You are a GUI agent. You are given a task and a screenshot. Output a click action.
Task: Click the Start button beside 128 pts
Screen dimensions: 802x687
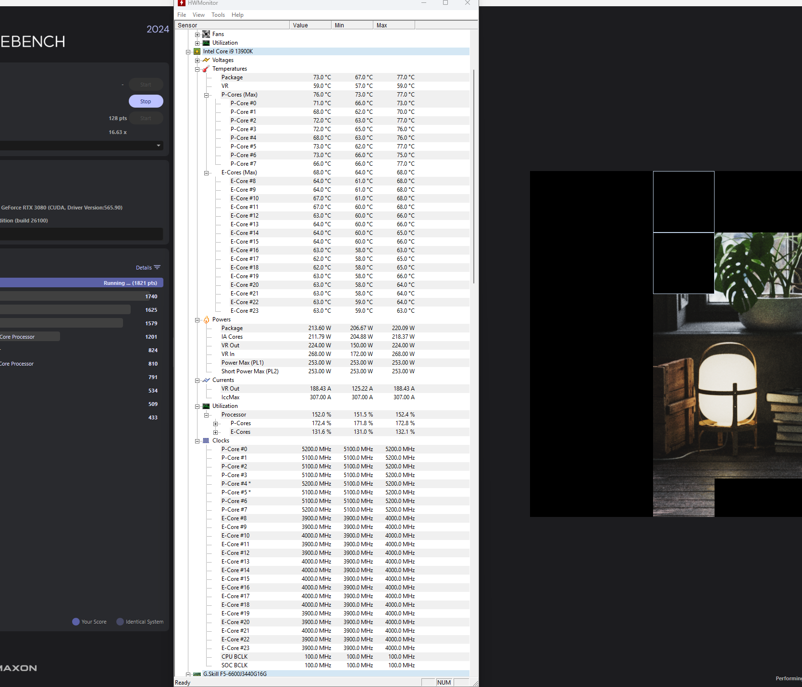coord(146,118)
